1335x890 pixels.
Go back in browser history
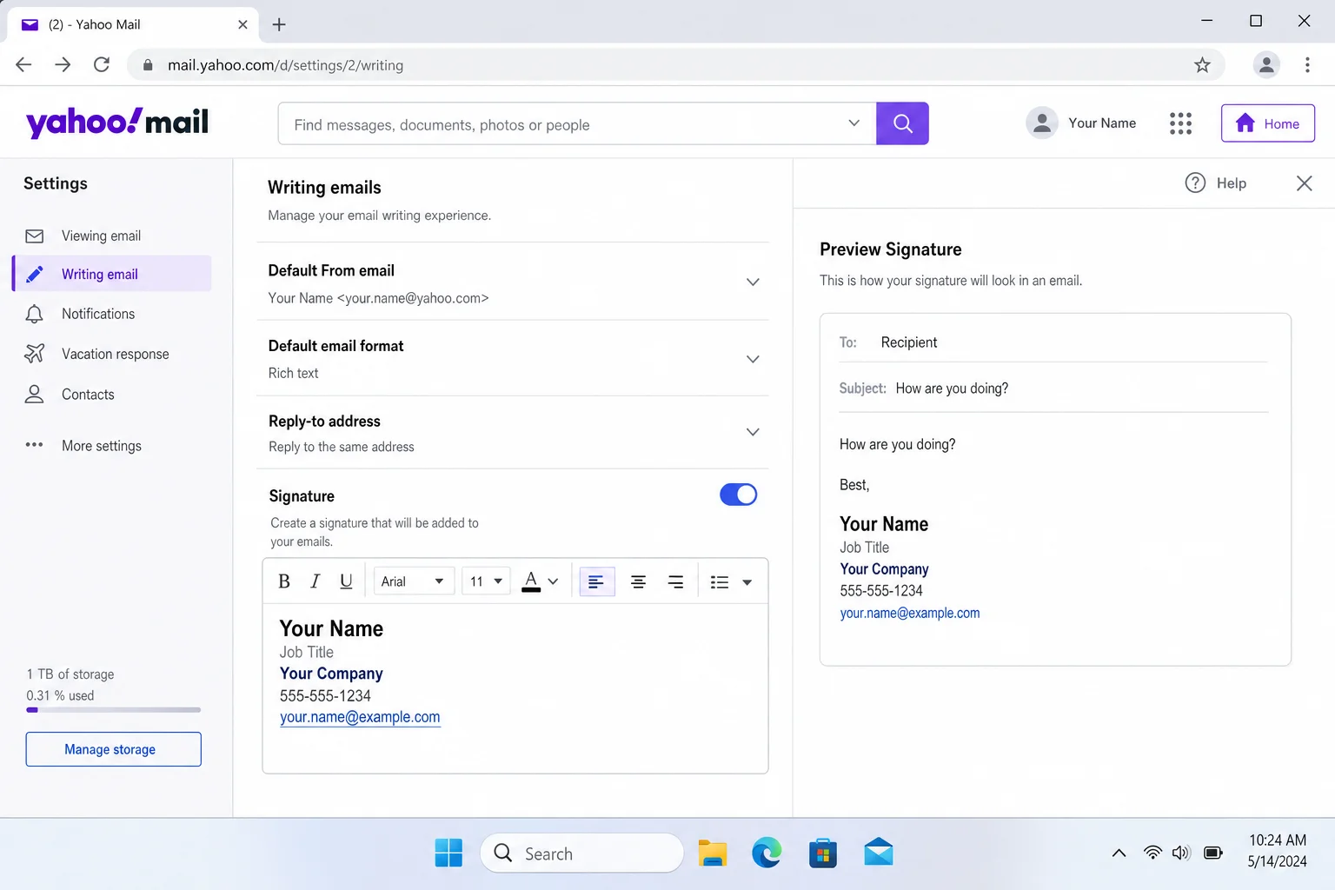pos(23,64)
